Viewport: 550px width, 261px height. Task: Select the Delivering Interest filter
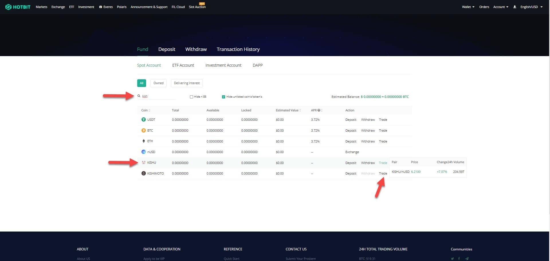[187, 83]
